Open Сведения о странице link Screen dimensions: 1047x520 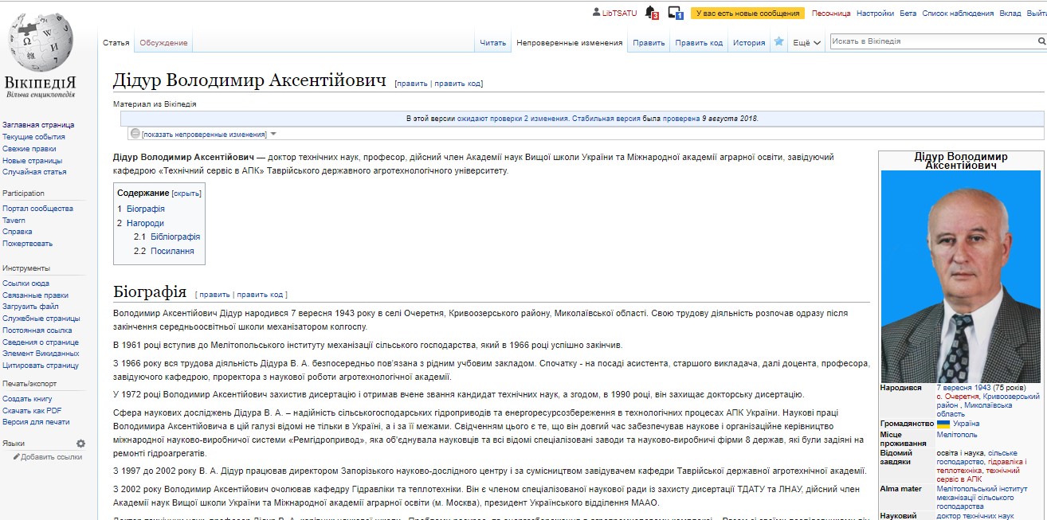point(40,342)
